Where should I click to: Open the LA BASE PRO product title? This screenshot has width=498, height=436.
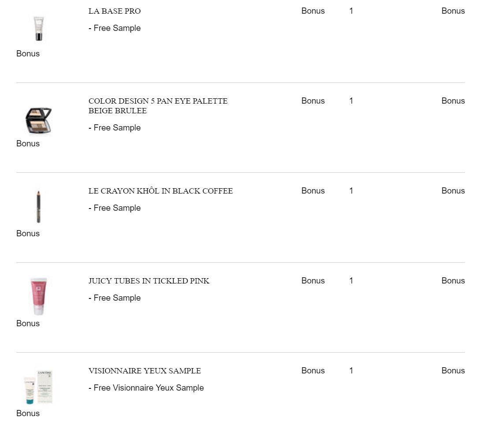click(x=115, y=11)
